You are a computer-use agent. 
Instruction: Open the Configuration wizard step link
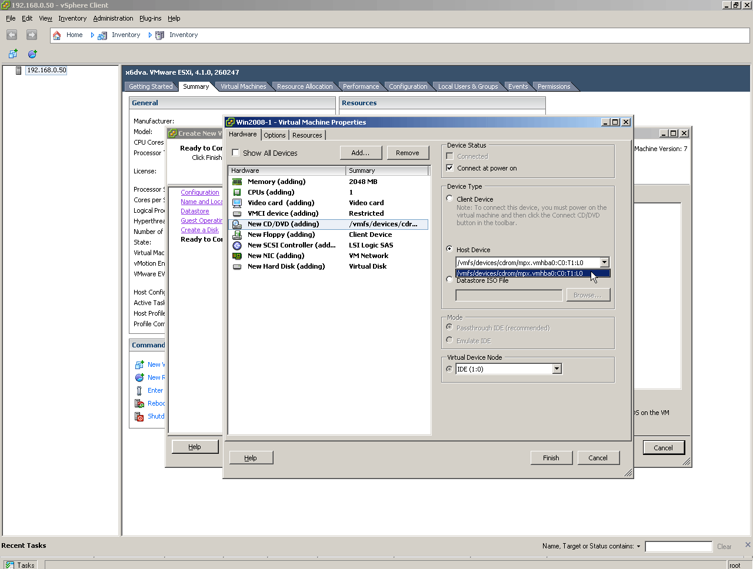point(200,192)
